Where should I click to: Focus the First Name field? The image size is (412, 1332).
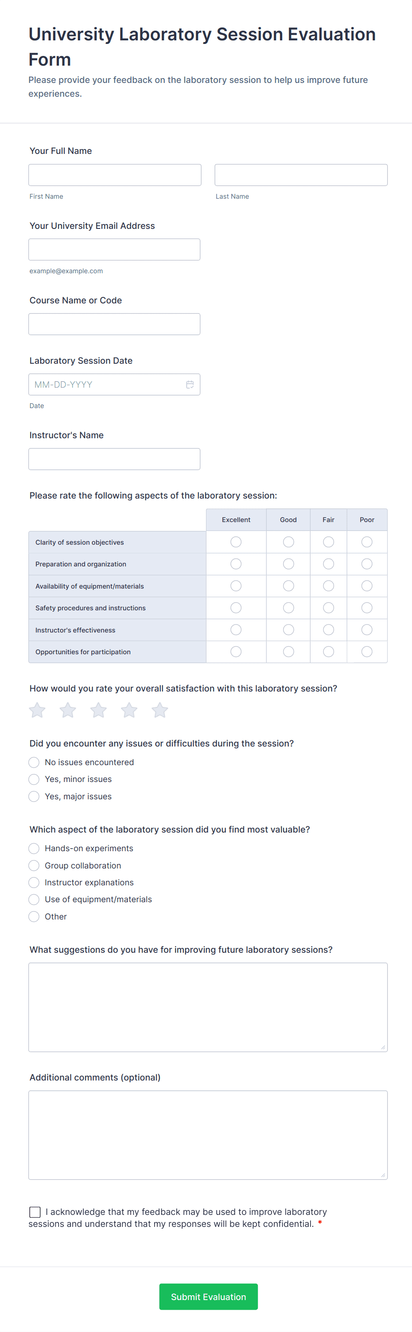115,175
